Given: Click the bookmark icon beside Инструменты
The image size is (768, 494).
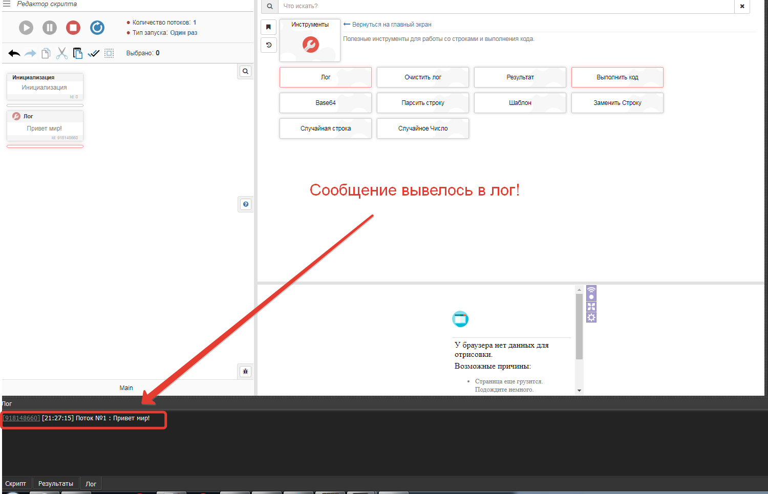Looking at the screenshot, I should pos(268,27).
